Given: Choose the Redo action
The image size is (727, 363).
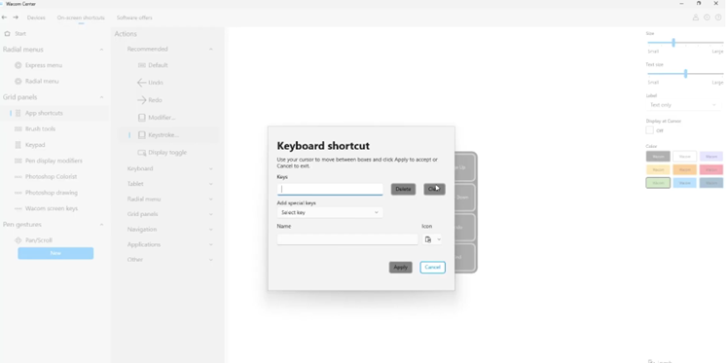Looking at the screenshot, I should tap(155, 100).
